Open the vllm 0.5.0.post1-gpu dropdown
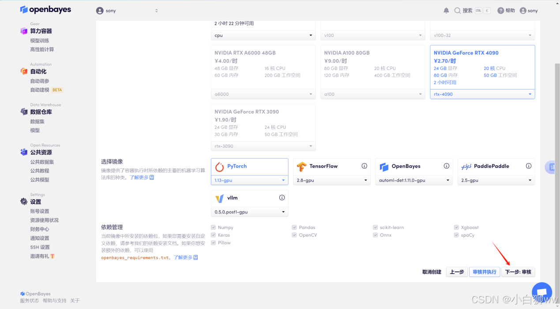560x309 pixels. pos(249,212)
